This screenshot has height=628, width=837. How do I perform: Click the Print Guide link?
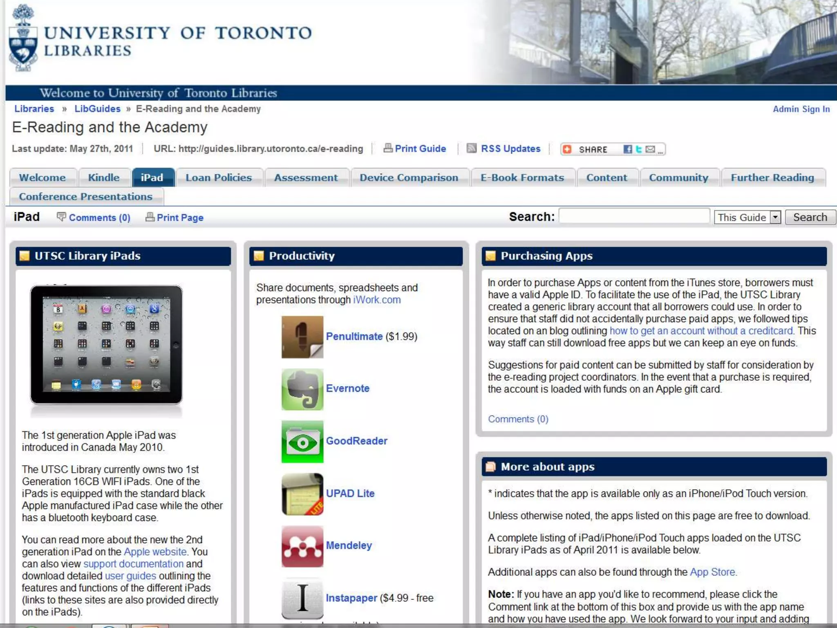click(x=420, y=149)
